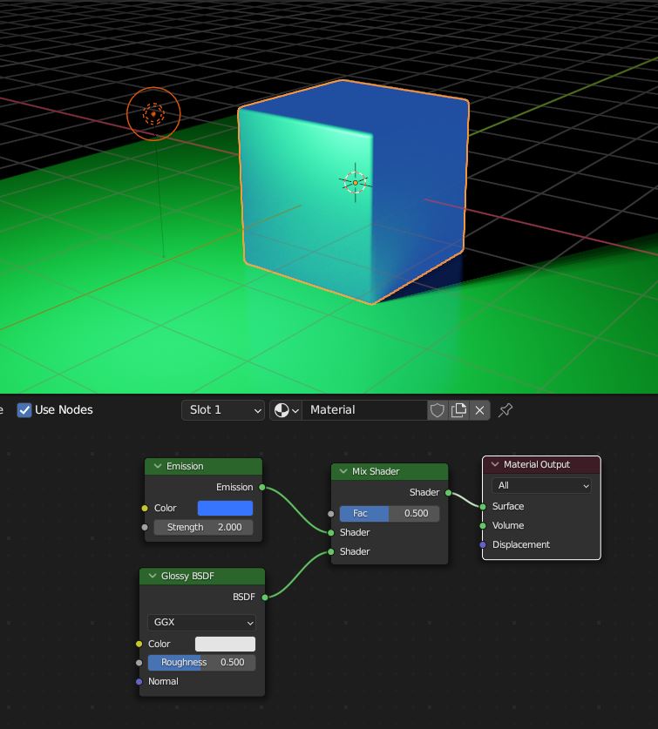Select the Material Output node header

pyautogui.click(x=541, y=464)
